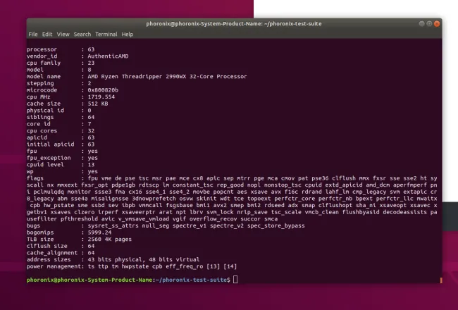Viewport: 458px width, 310px height.
Task: Click 'spec_store_bypass' in the bugs line
Action: [276, 225]
